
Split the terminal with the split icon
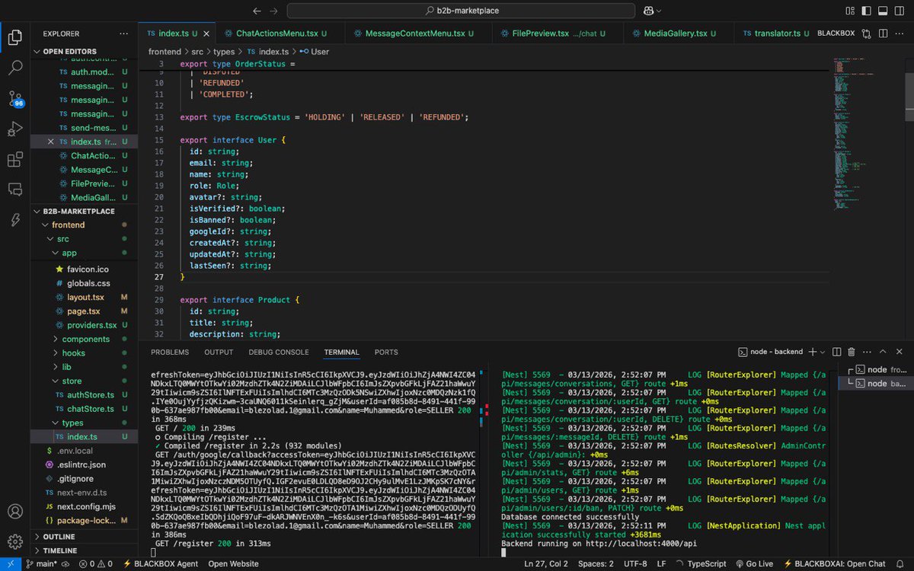837,352
